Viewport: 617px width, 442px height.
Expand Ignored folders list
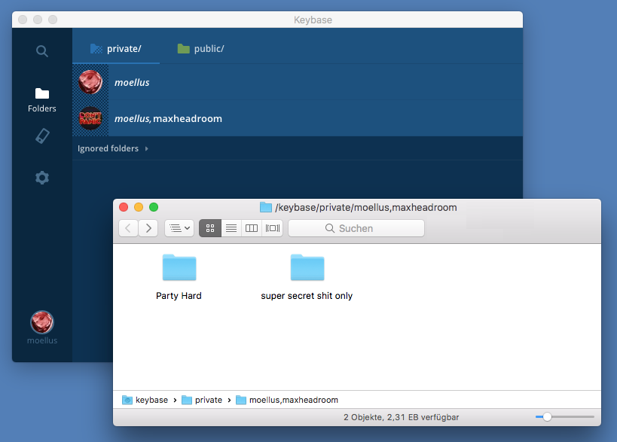pos(113,148)
